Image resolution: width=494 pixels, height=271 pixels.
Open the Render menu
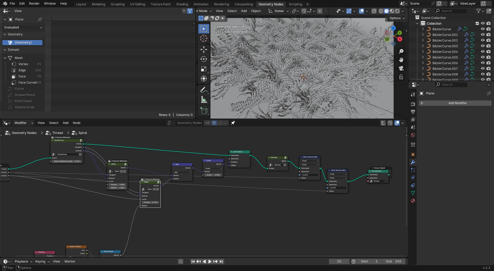[x=34, y=4]
